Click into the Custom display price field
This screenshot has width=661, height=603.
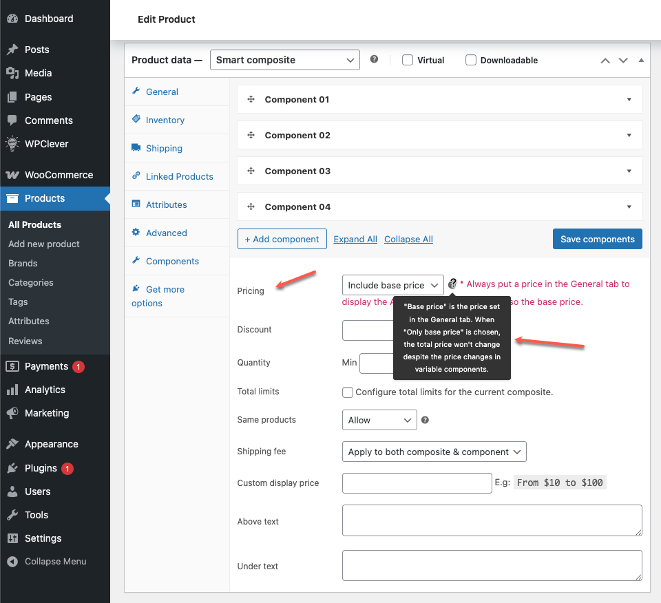[417, 483]
